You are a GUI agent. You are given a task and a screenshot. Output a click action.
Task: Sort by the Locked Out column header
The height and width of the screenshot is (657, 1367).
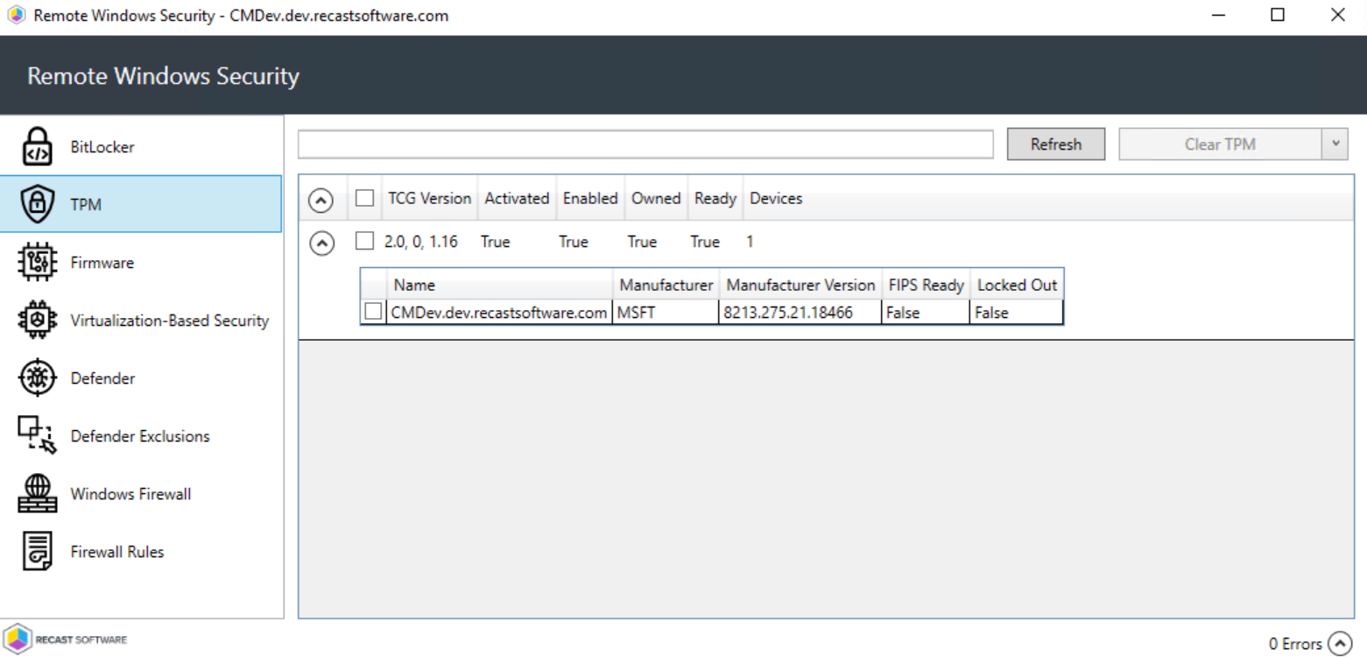[x=1017, y=285]
